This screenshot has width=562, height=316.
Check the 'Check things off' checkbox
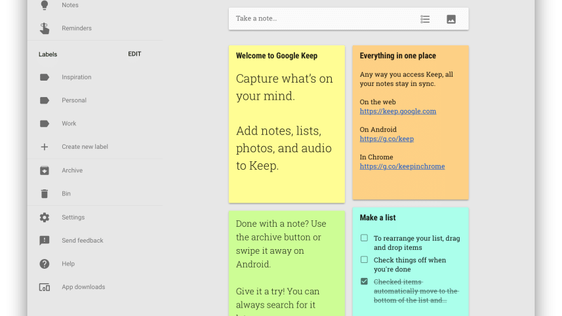click(x=364, y=260)
